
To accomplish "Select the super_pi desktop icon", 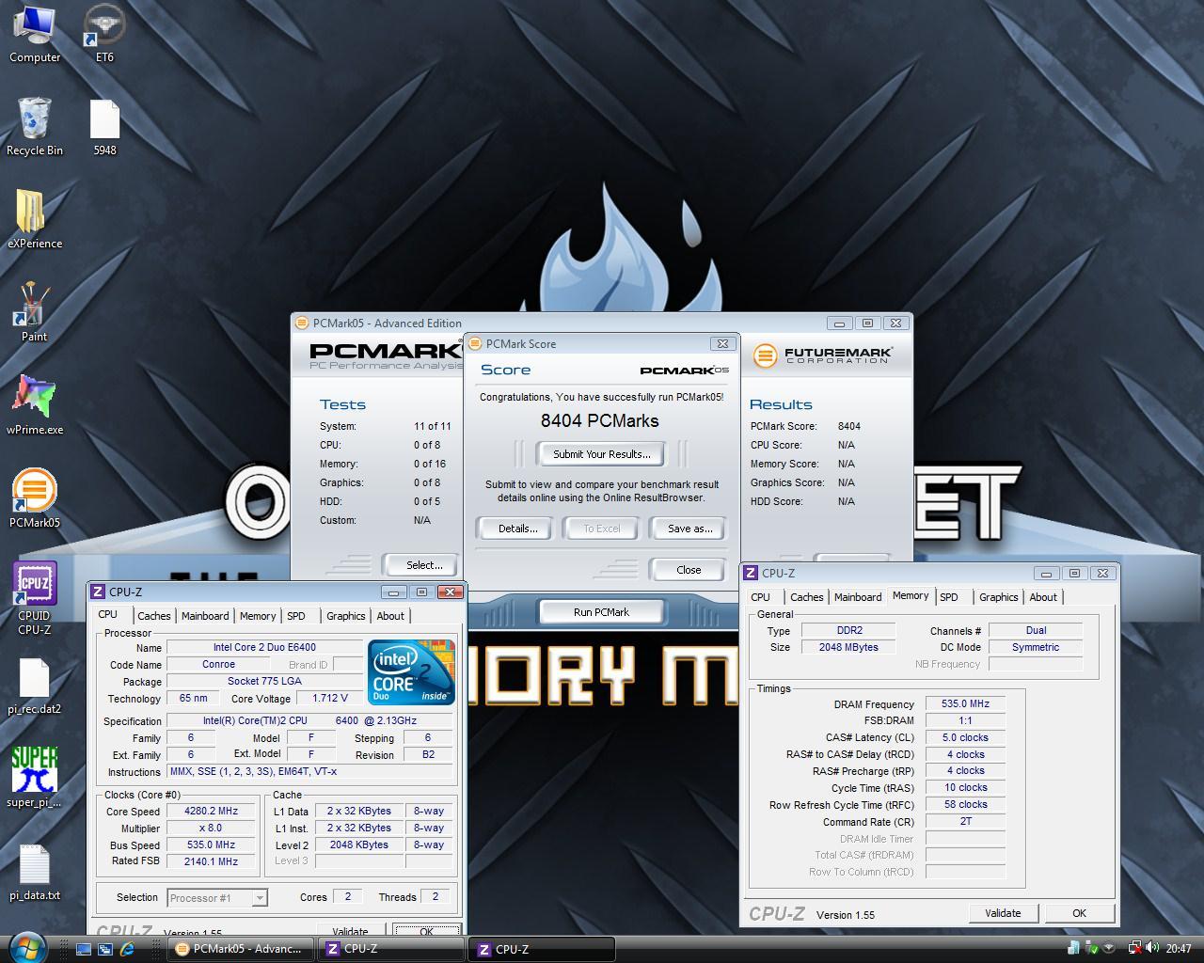I will 34,779.
